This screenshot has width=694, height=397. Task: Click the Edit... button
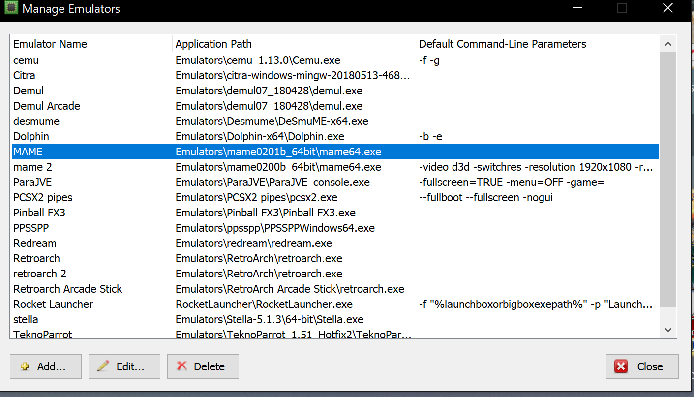[124, 366]
